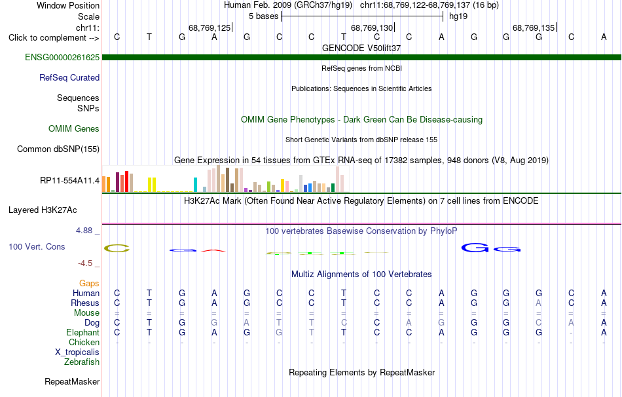Click the 'Human Feb. 2009 (GRCh37/hg19)' text
Viewport: 622px width, 397px height.
tap(288, 5)
